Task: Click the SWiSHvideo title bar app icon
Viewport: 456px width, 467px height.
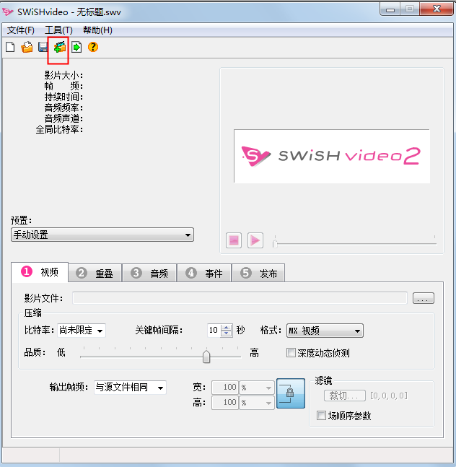Action: click(8, 12)
